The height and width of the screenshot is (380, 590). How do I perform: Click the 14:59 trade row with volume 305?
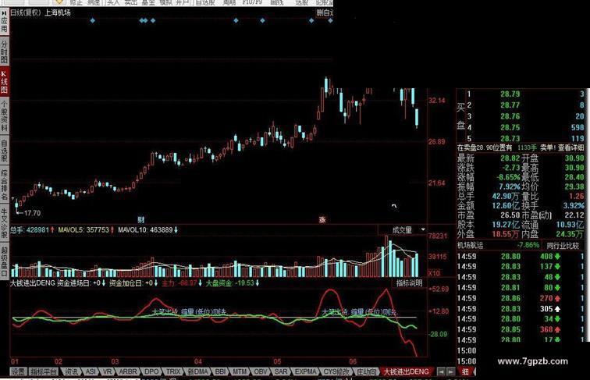tap(521, 309)
